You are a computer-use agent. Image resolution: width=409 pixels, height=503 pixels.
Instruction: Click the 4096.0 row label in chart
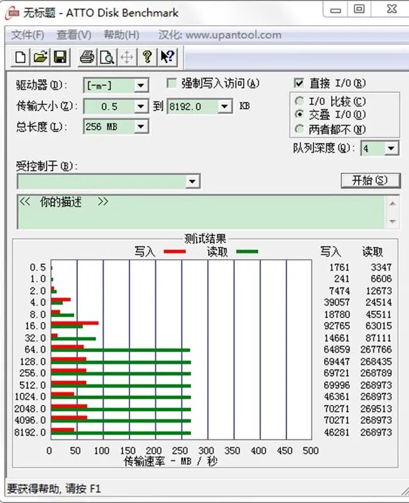[30, 420]
